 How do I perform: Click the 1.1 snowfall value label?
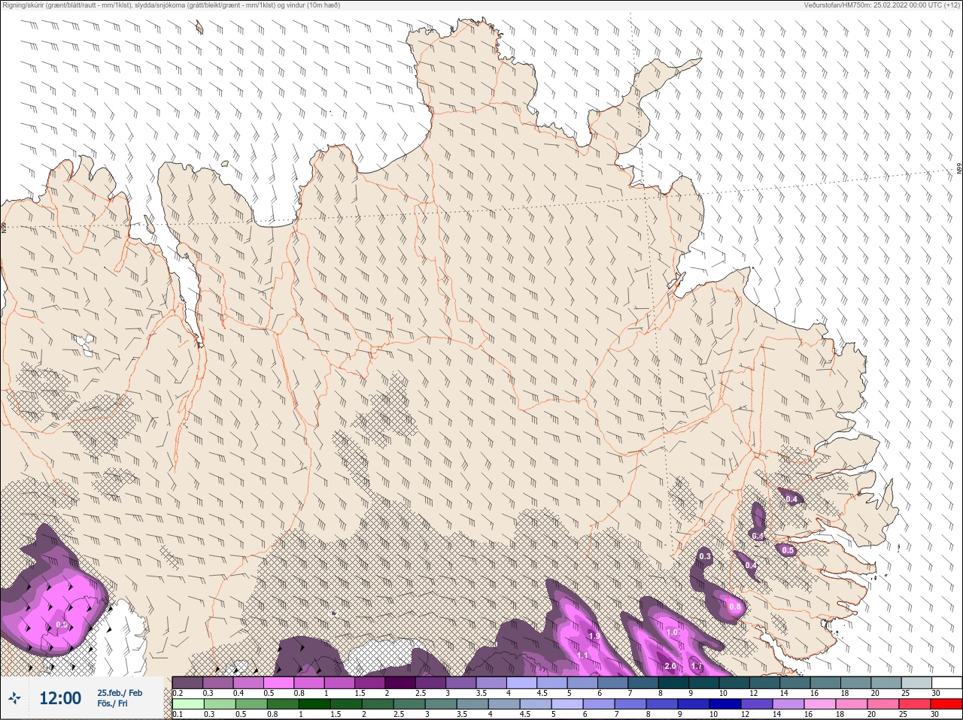[582, 655]
